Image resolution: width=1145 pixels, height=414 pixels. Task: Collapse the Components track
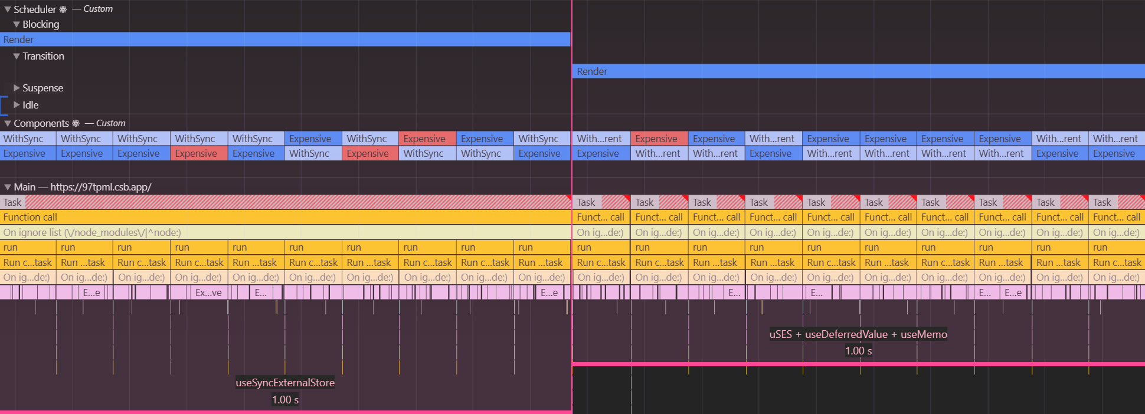point(8,123)
